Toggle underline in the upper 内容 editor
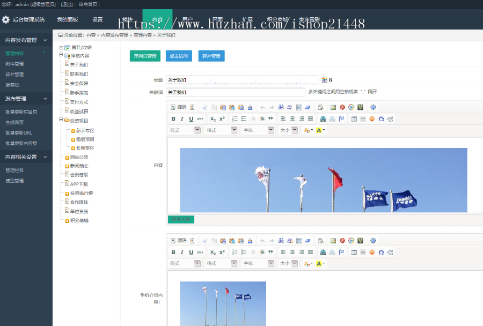The image size is (483, 326). (191, 118)
